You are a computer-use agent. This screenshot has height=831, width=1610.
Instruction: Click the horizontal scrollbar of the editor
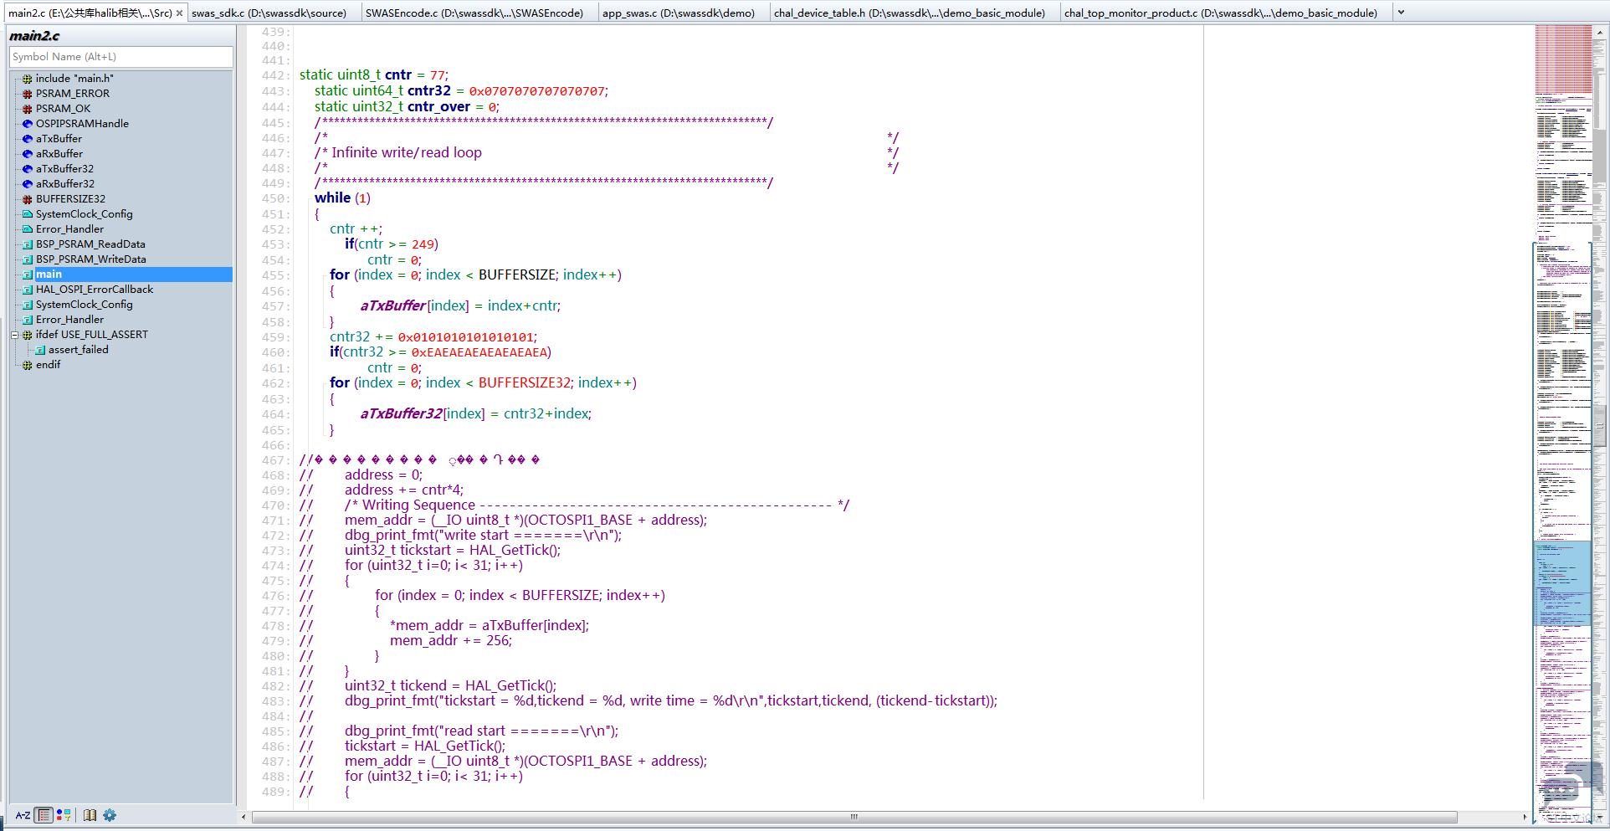854,817
